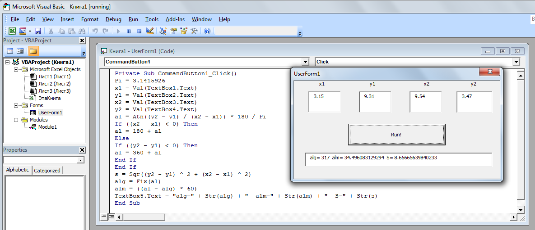Open the CommandButton1 object dropdown
Image resolution: width=535 pixels, height=230 pixels.
305,62
